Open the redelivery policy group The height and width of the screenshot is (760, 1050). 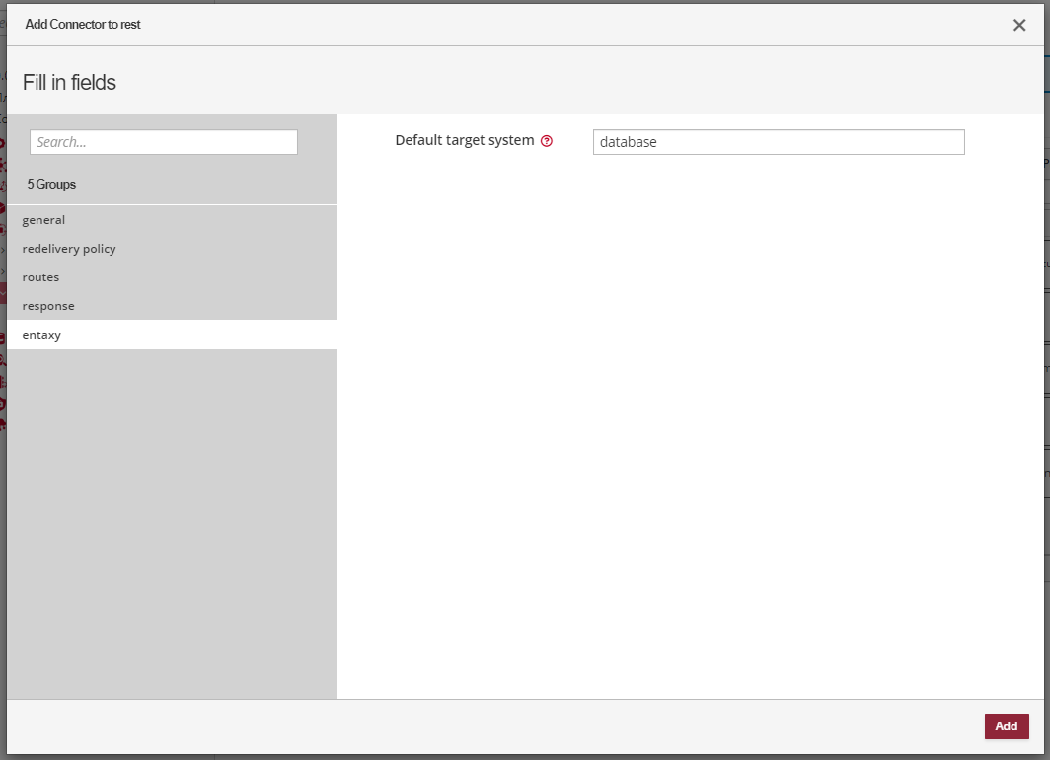[69, 249]
